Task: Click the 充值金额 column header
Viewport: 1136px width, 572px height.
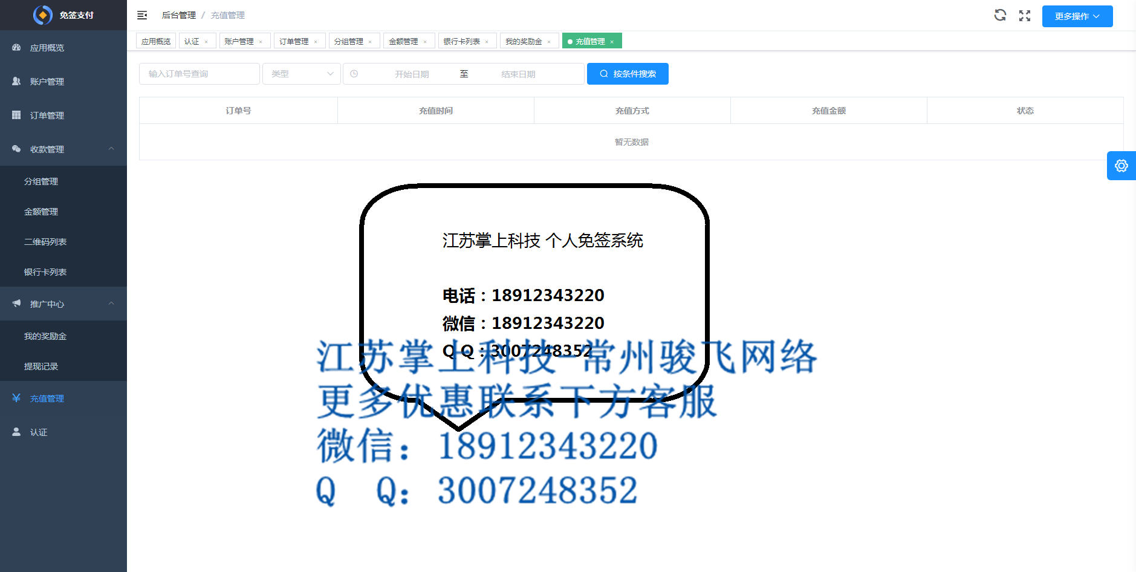Action: coord(829,111)
